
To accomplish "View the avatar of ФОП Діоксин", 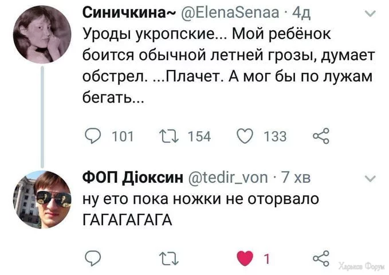I will (x=41, y=199).
